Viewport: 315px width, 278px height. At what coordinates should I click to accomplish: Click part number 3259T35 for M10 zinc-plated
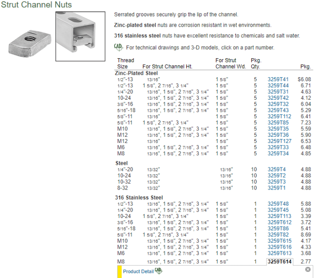[278, 129]
